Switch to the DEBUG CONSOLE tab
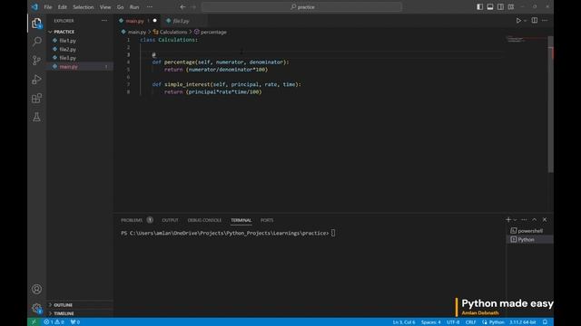 tap(204, 220)
